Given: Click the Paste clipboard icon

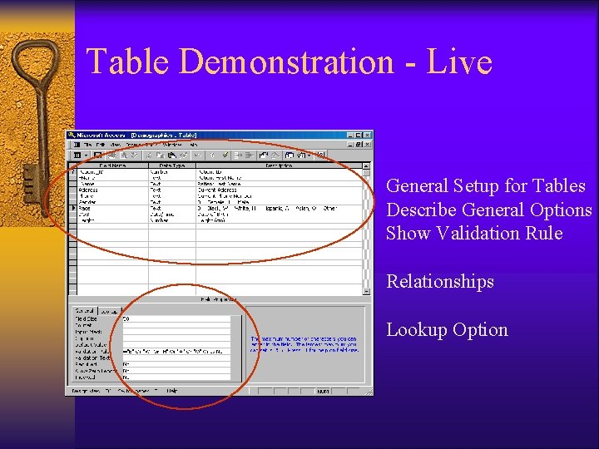Looking at the screenshot, I should (172, 155).
